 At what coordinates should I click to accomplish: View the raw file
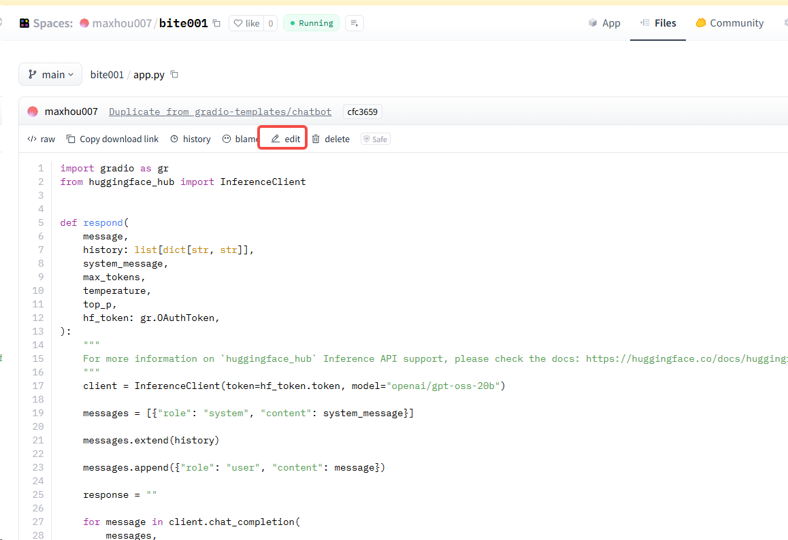click(42, 139)
